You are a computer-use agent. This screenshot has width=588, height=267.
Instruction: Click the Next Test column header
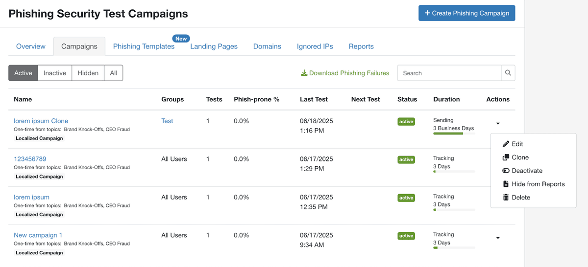pyautogui.click(x=366, y=99)
